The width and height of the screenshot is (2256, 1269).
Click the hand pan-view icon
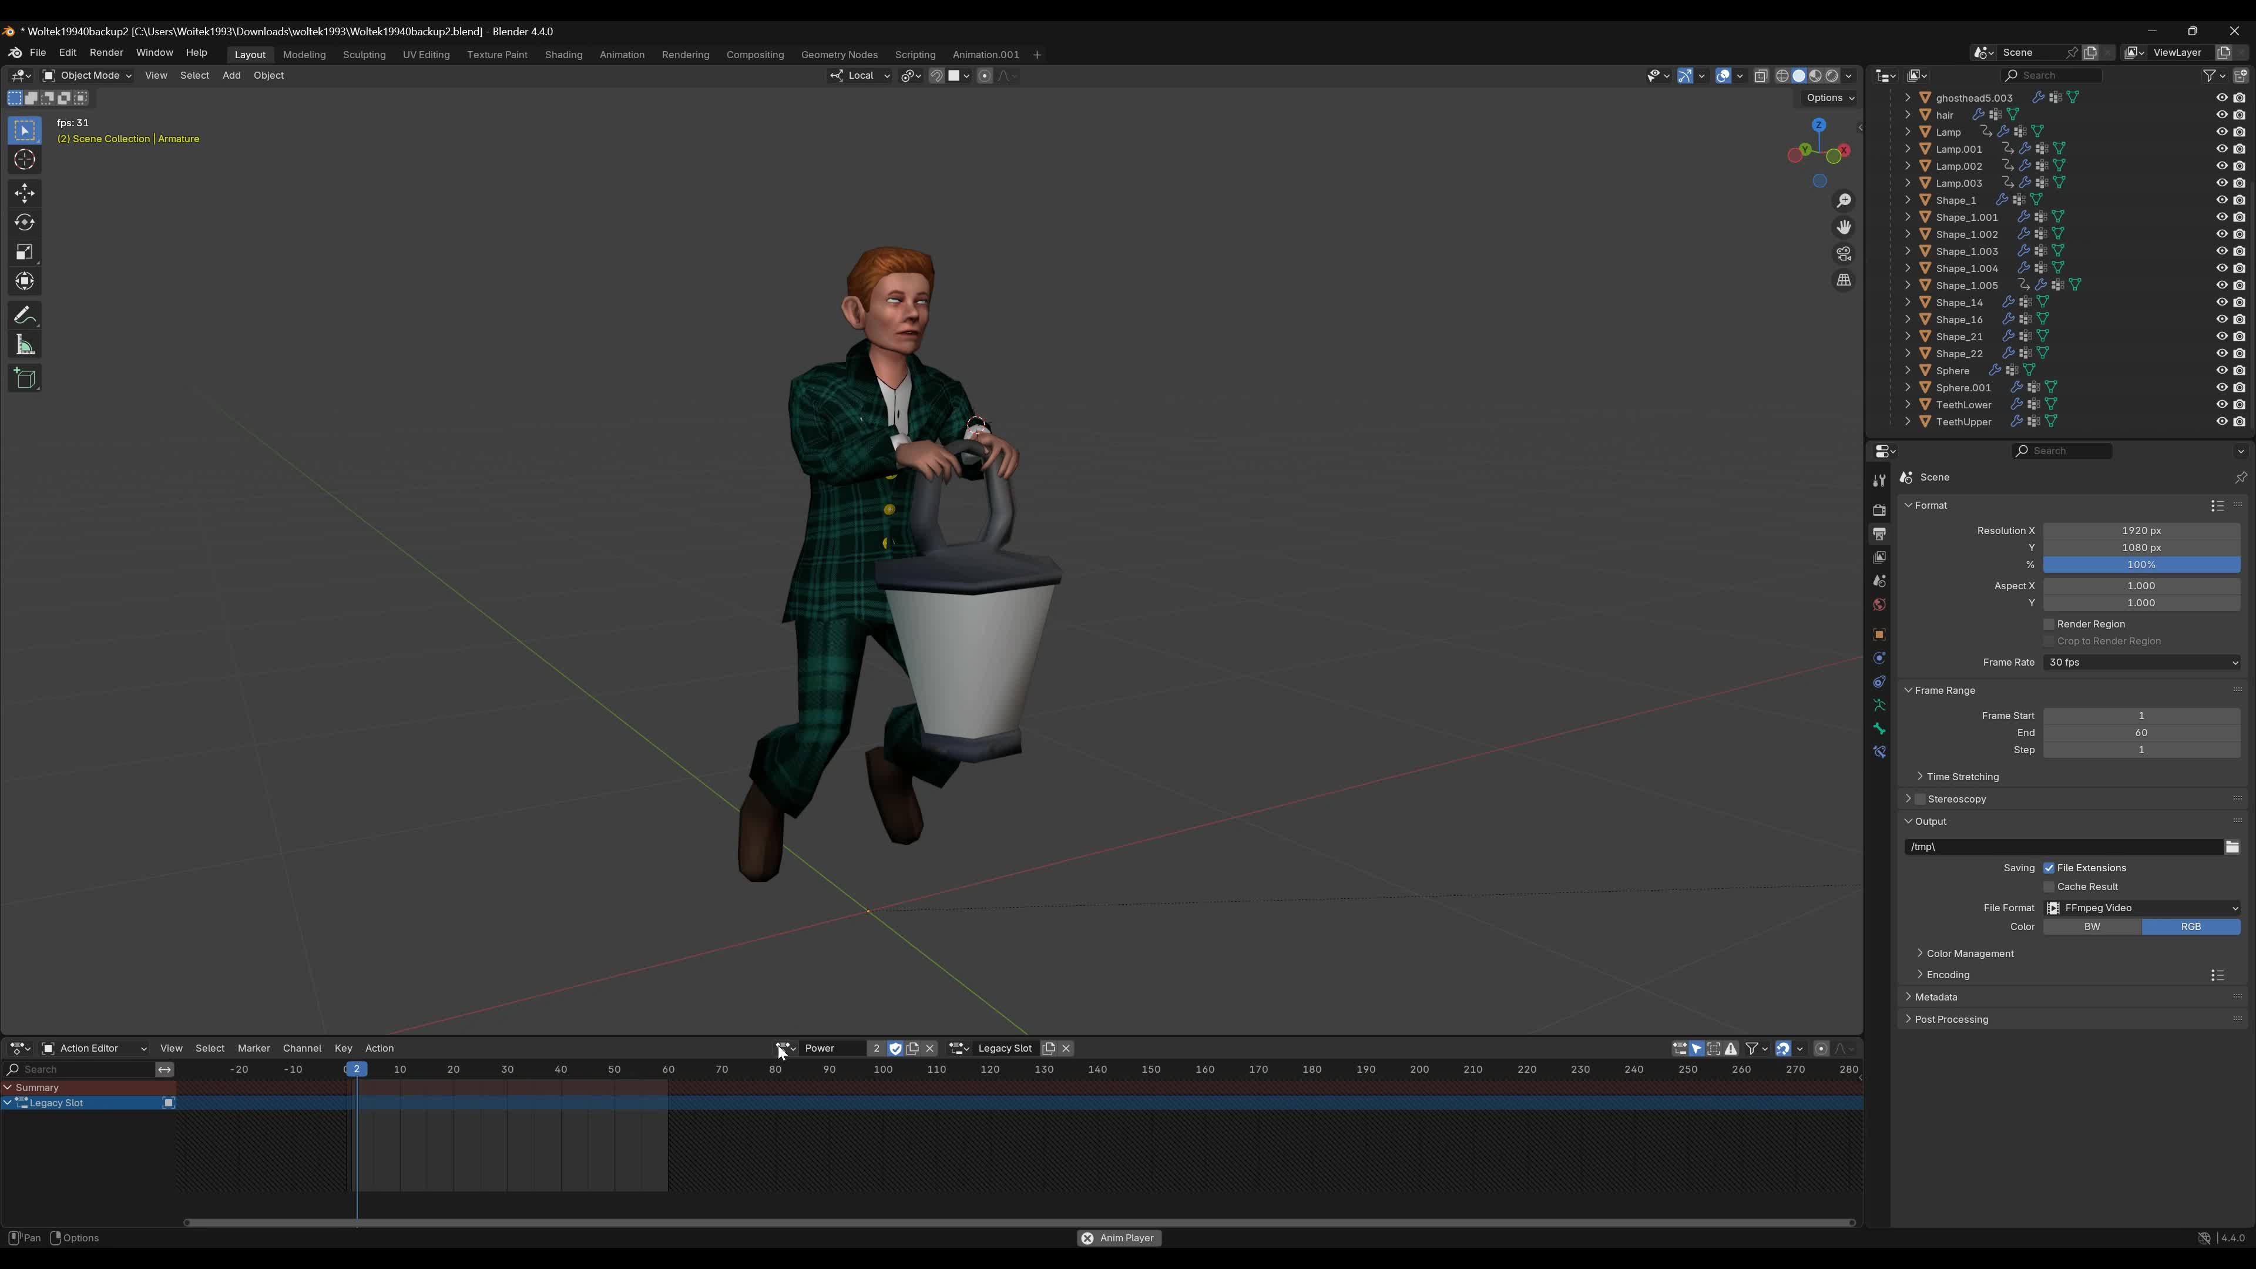pos(1844,227)
